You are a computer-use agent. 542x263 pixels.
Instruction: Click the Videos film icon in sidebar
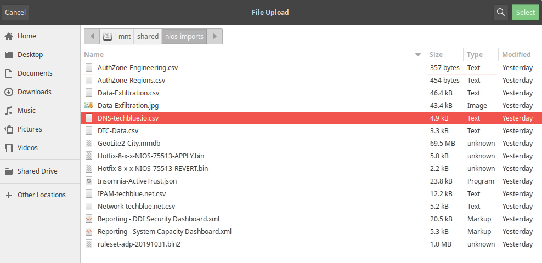pos(9,148)
